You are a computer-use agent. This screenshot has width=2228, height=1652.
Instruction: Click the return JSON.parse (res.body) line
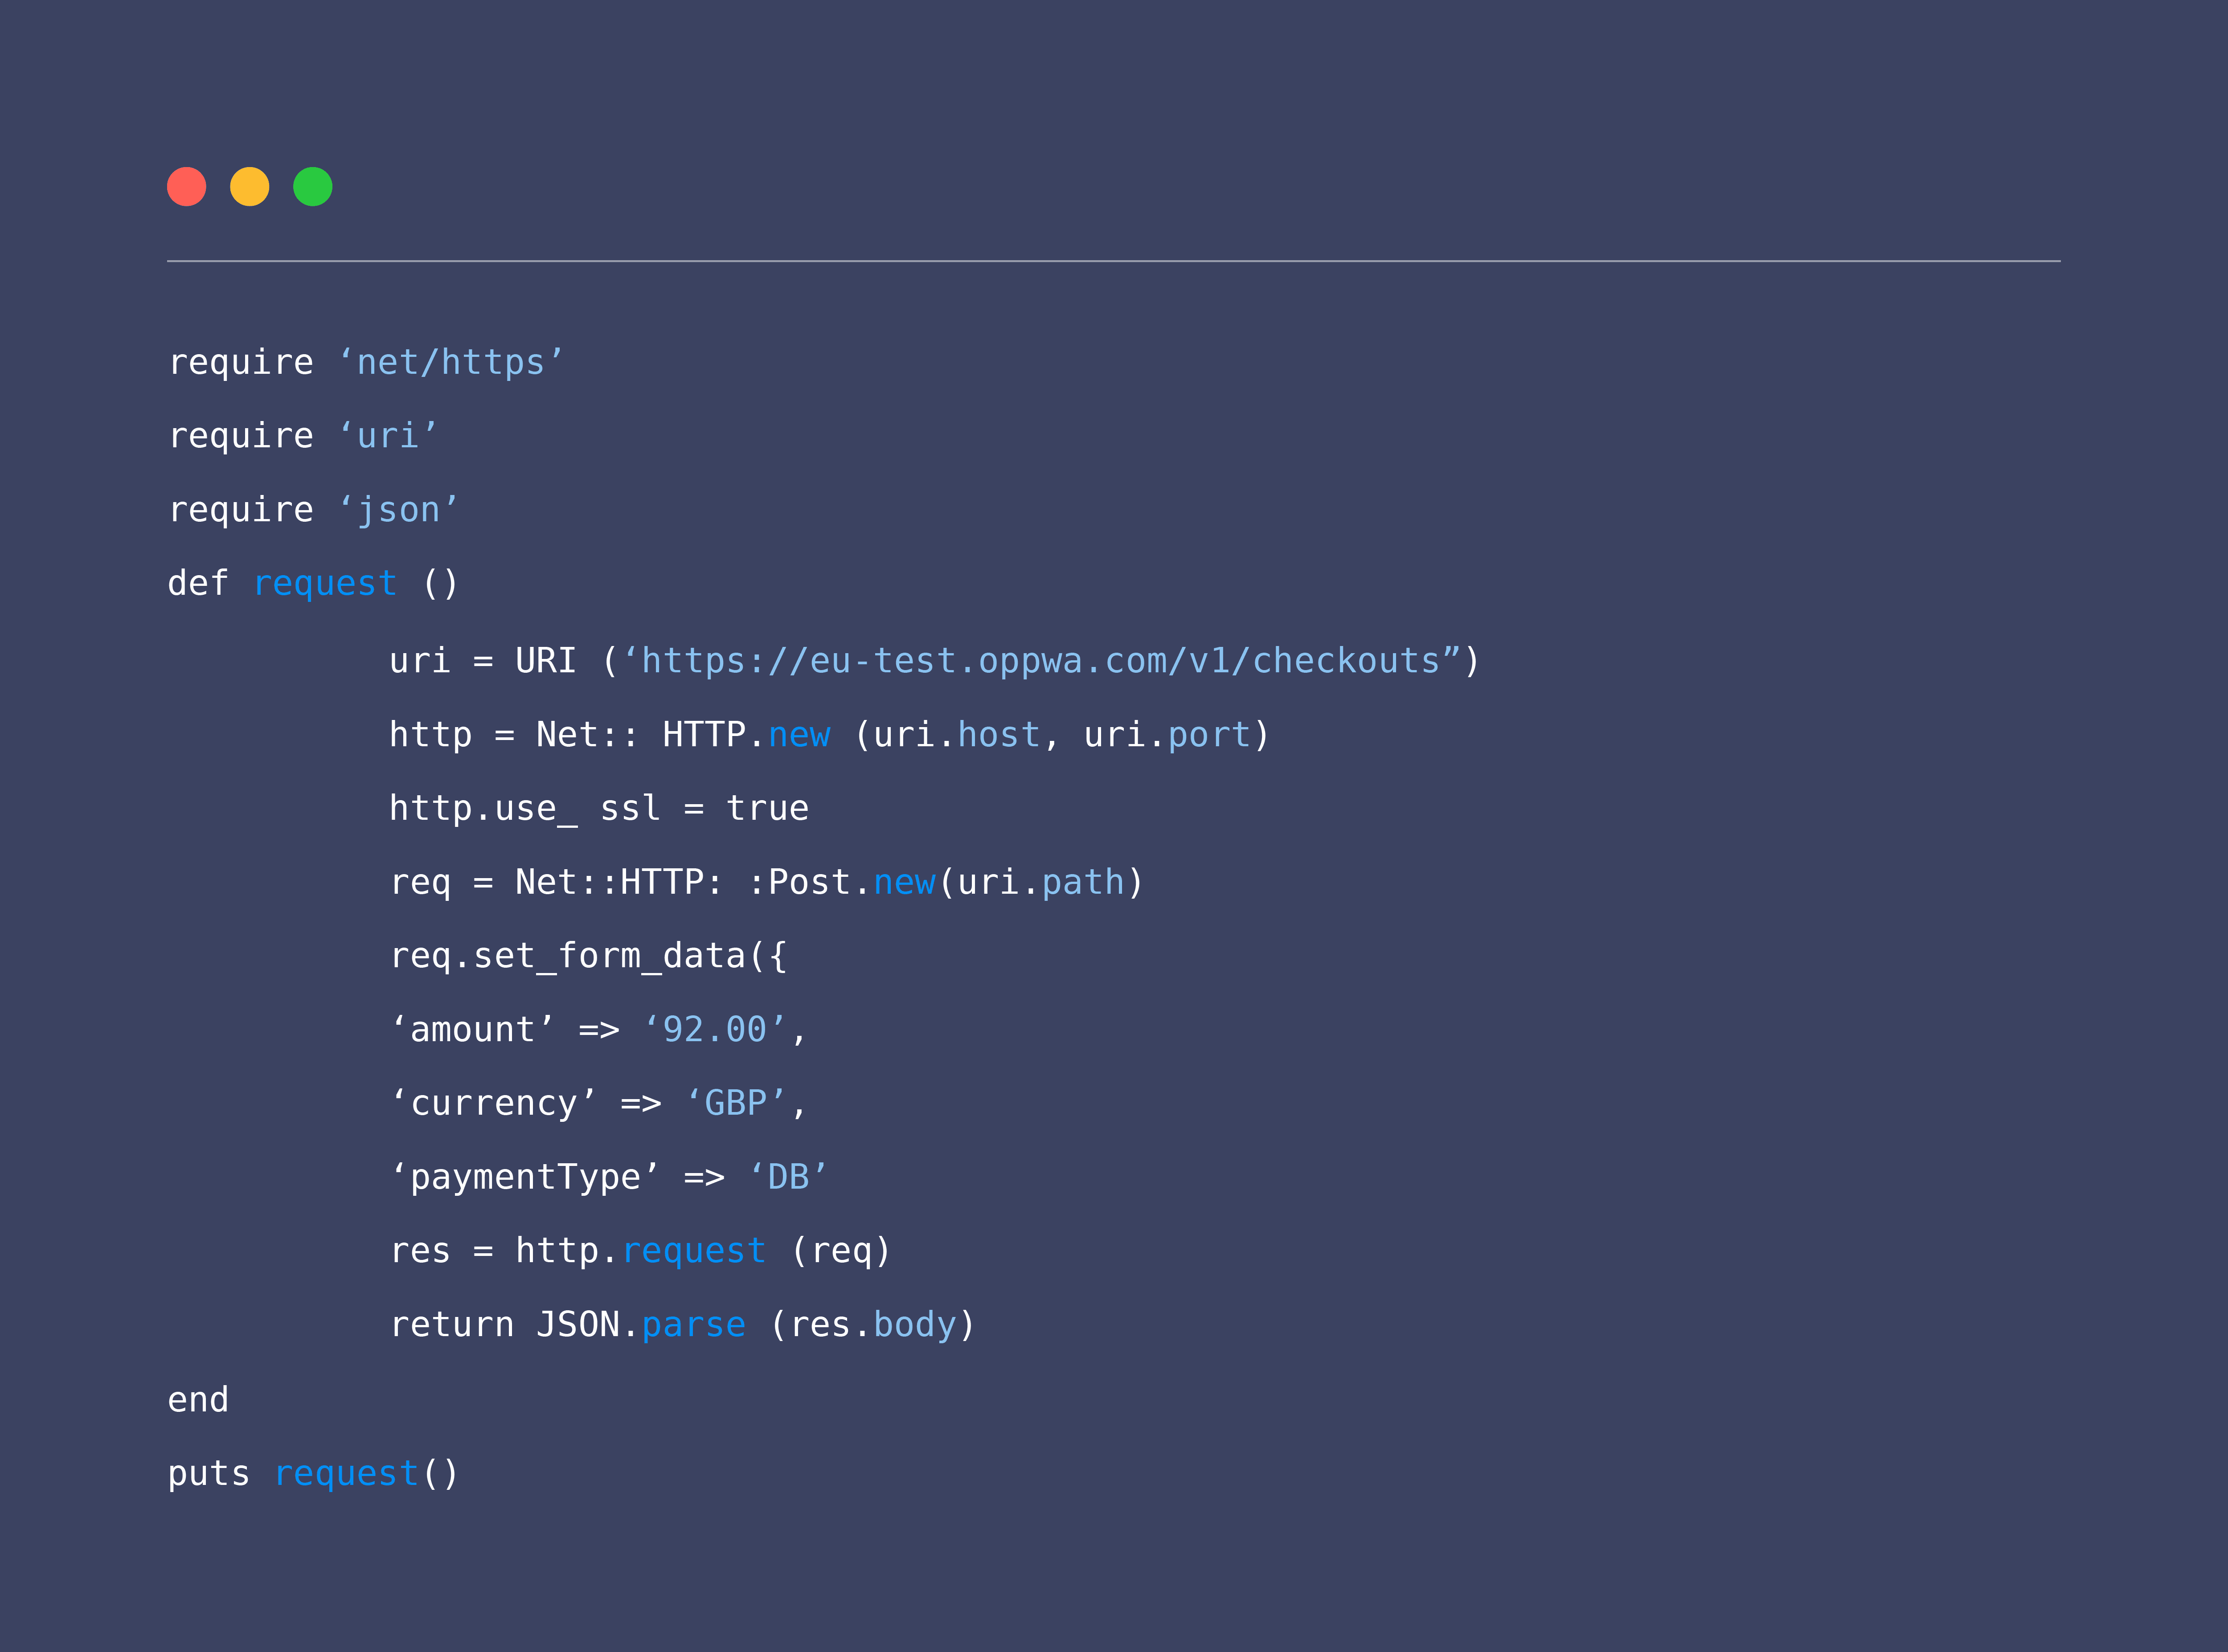[x=682, y=1325]
